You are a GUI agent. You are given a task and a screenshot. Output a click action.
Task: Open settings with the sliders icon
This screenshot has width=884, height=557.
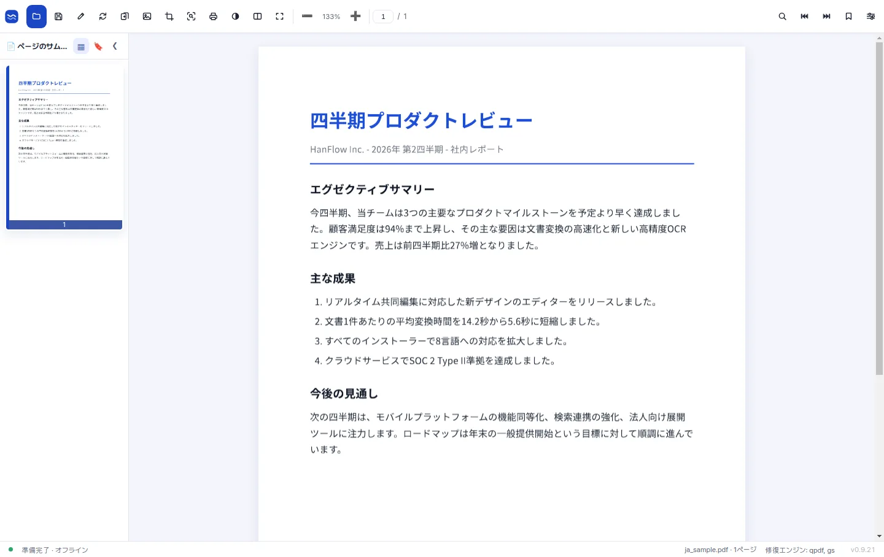point(870,17)
